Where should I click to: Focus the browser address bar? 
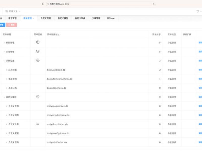(101, 4)
